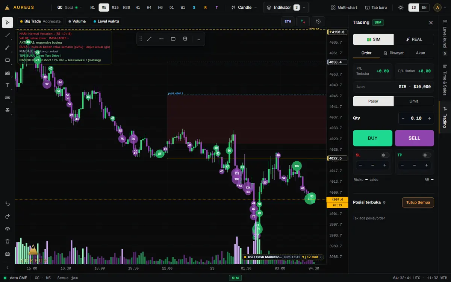Select the brush drawing tool
The width and height of the screenshot is (451, 282).
pyautogui.click(x=8, y=48)
